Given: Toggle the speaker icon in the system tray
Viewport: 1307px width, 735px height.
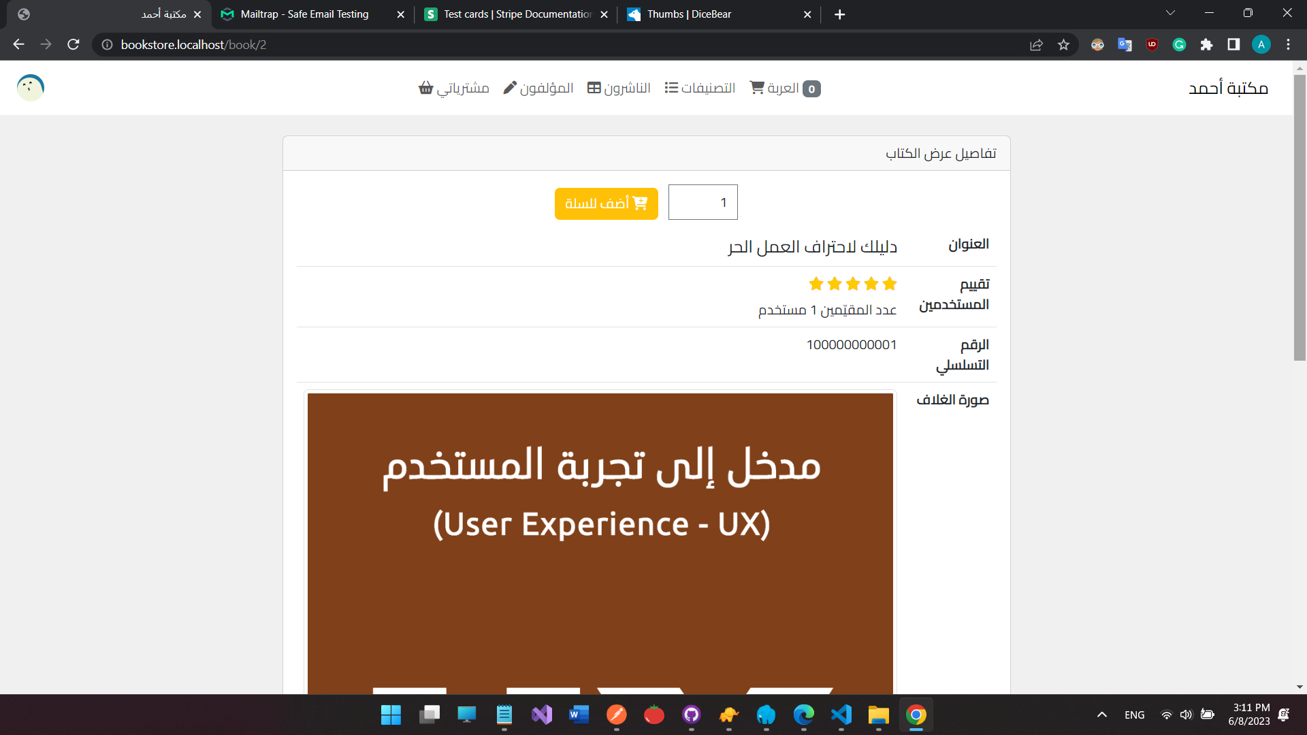Looking at the screenshot, I should [1187, 715].
